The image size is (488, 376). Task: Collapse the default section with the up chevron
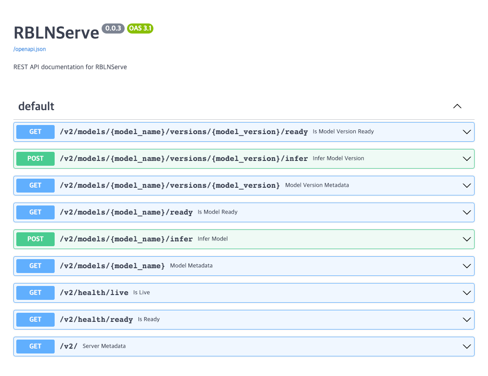[x=457, y=106]
